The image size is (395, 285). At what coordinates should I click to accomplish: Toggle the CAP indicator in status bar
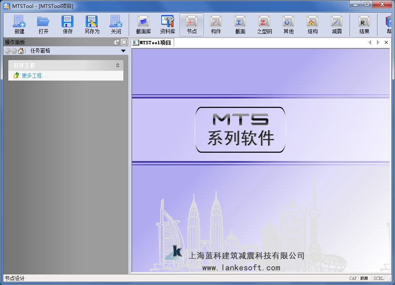(352, 278)
